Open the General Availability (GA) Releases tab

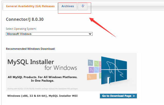pyautogui.click(x=30, y=6)
